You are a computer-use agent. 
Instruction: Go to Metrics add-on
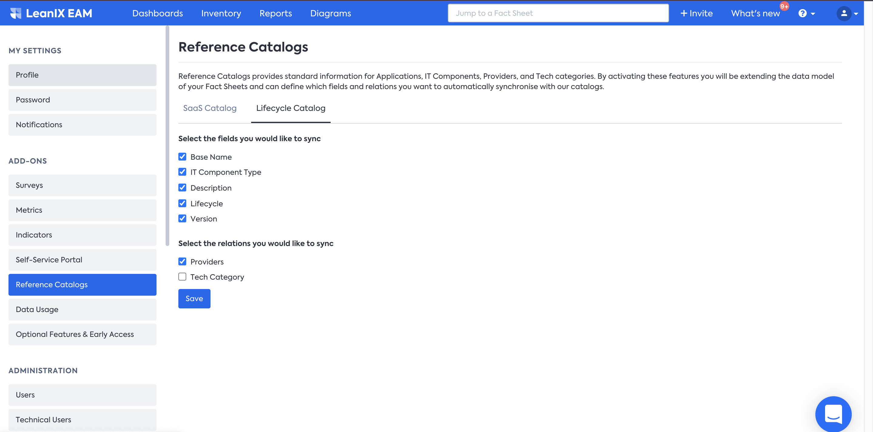(x=82, y=210)
